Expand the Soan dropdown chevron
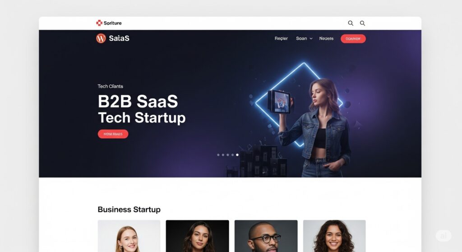Viewport: 462px width, 252px height. (311, 39)
